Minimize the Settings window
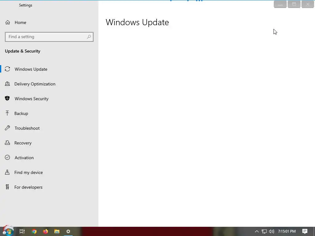The width and height of the screenshot is (315, 236). pos(280,4)
